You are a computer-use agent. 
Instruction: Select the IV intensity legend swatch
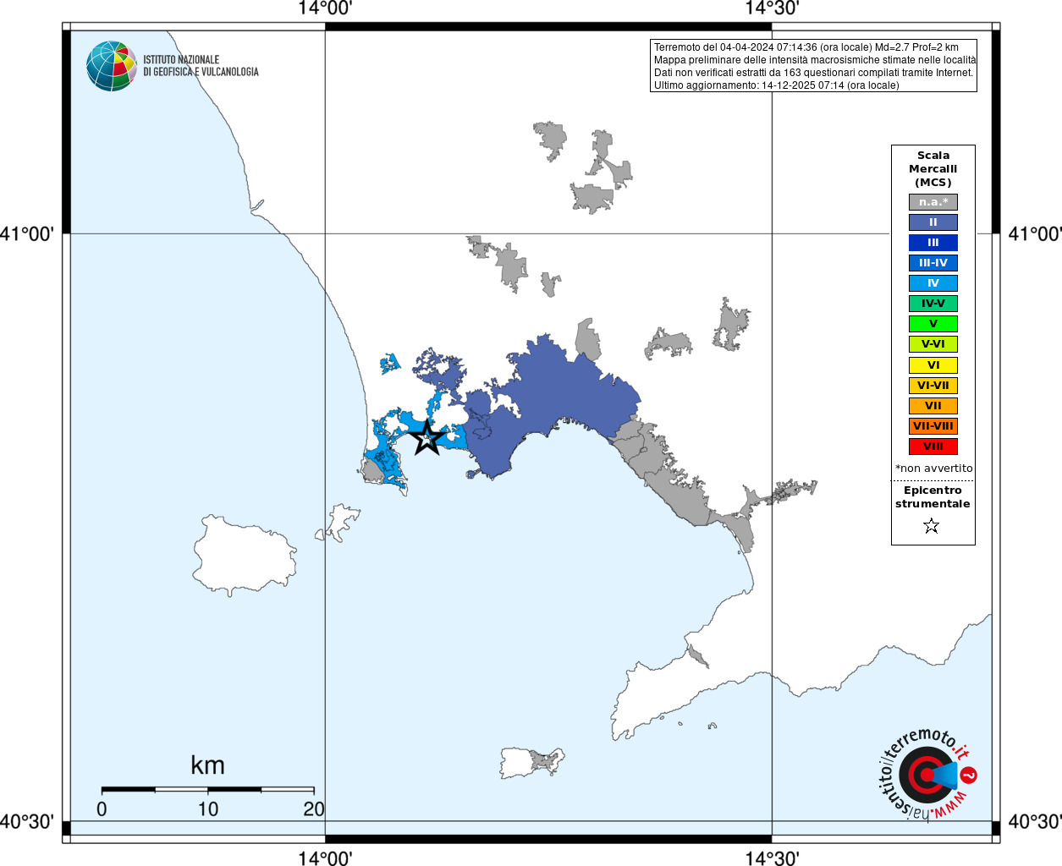point(933,283)
